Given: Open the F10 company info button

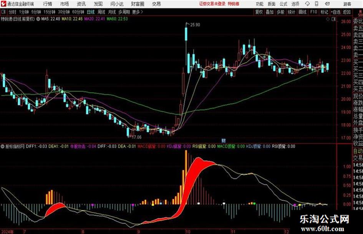Looking at the screenshot, I should [x=313, y=12].
